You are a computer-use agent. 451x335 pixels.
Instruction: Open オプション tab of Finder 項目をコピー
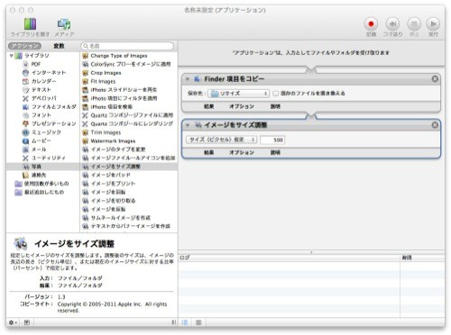tap(242, 106)
